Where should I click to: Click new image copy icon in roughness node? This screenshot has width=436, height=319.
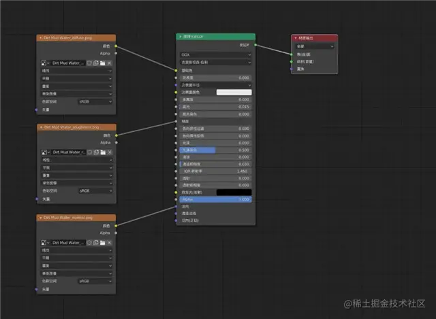click(x=97, y=152)
